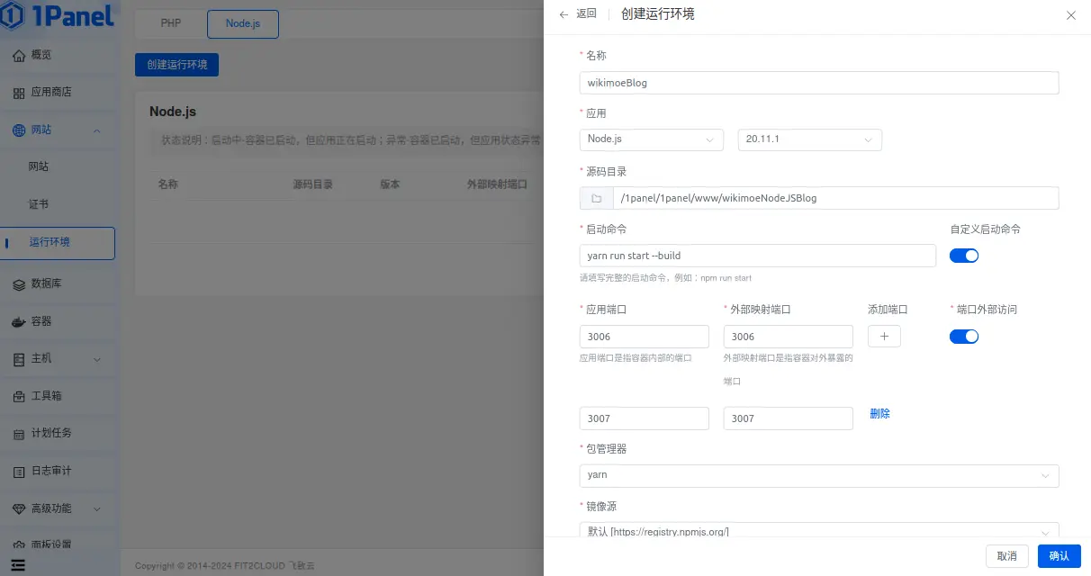Switch to the PHP tab

coord(170,24)
